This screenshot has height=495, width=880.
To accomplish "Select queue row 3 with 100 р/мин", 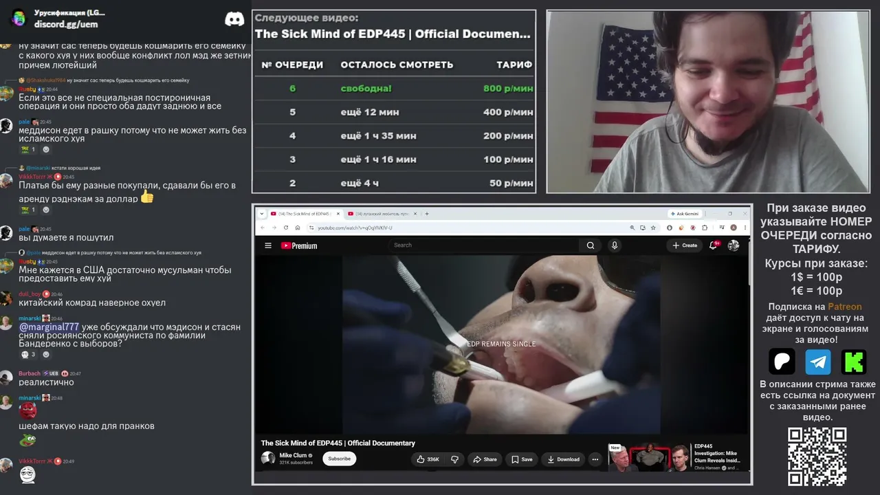I will pyautogui.click(x=394, y=159).
